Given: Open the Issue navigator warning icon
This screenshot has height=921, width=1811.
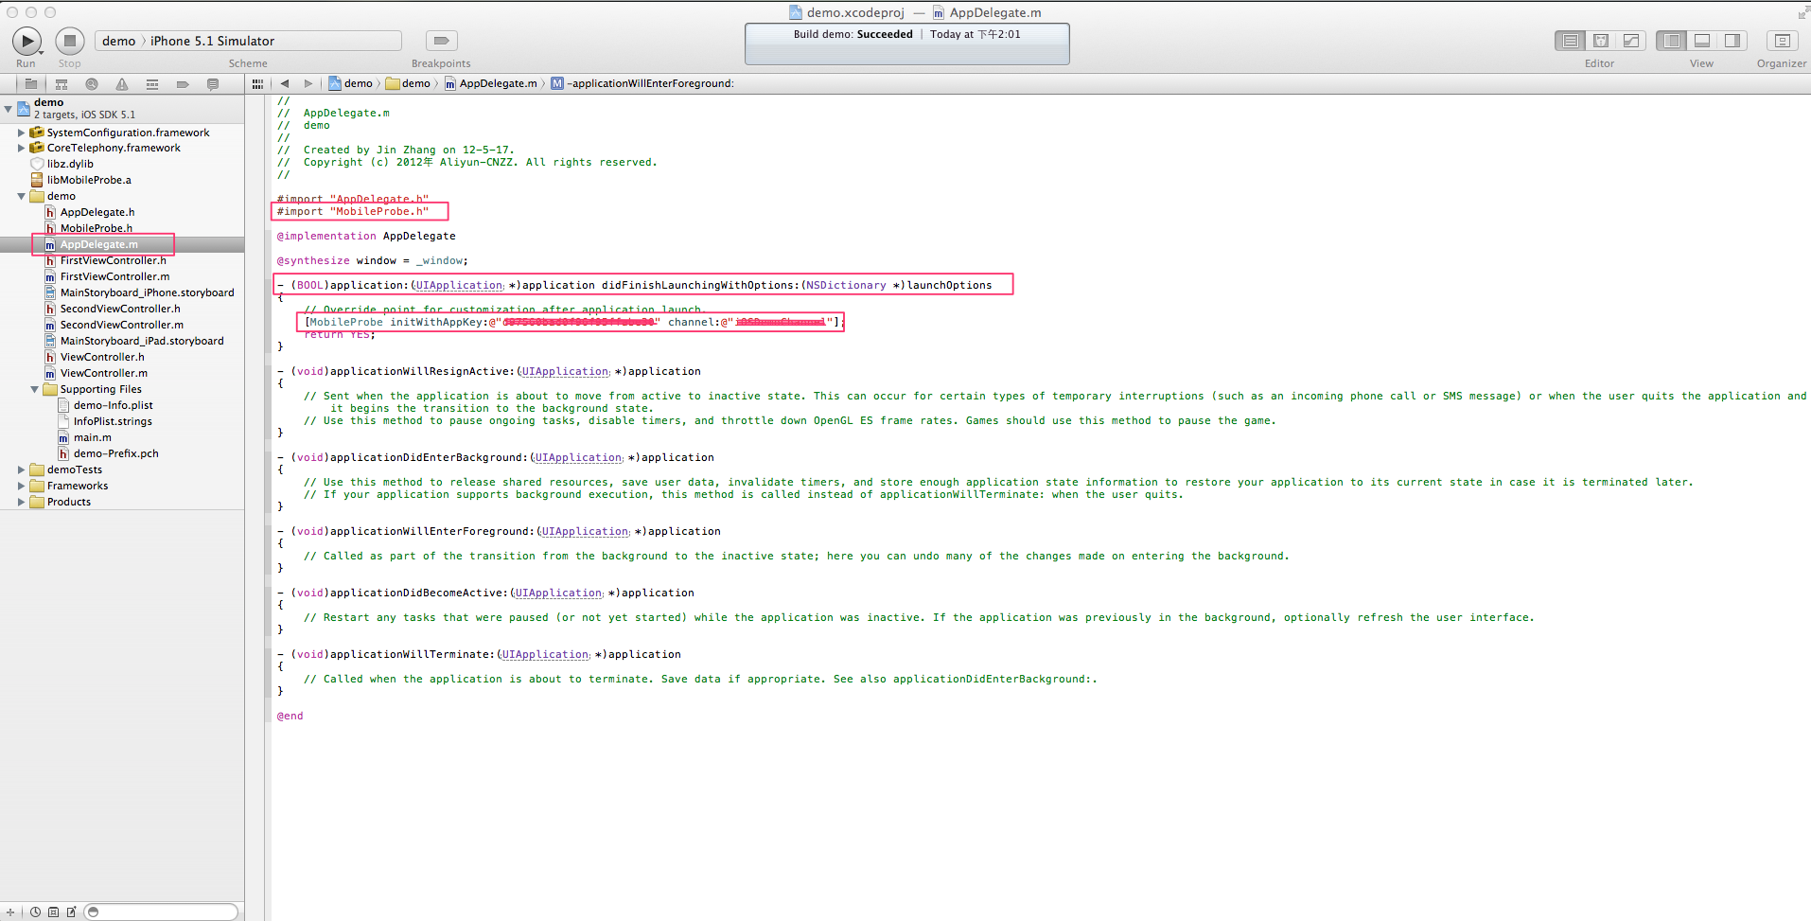Looking at the screenshot, I should (122, 84).
